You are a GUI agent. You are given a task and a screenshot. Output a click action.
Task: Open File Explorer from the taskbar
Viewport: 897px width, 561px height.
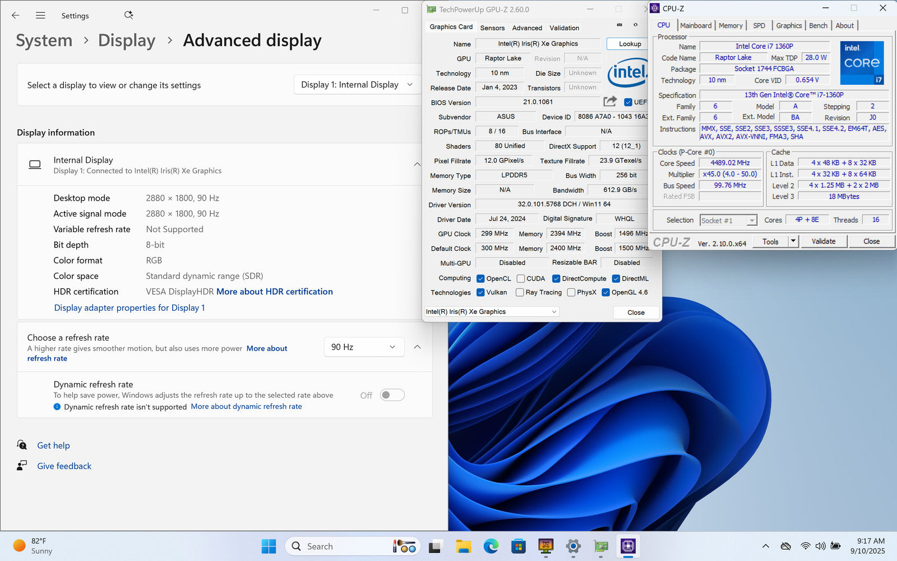pos(463,546)
